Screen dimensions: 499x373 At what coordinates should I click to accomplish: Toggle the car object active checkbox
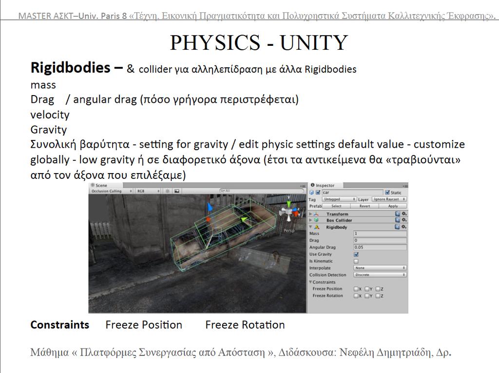click(318, 193)
